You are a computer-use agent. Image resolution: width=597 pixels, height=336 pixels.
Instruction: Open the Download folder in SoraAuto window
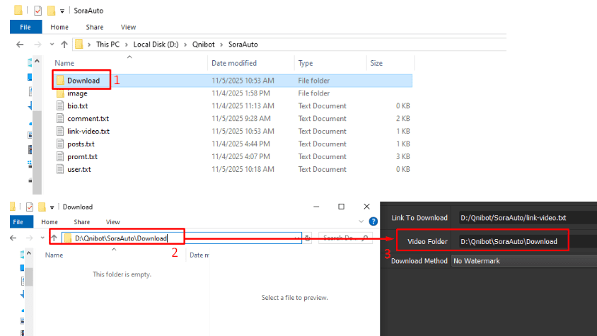click(83, 81)
